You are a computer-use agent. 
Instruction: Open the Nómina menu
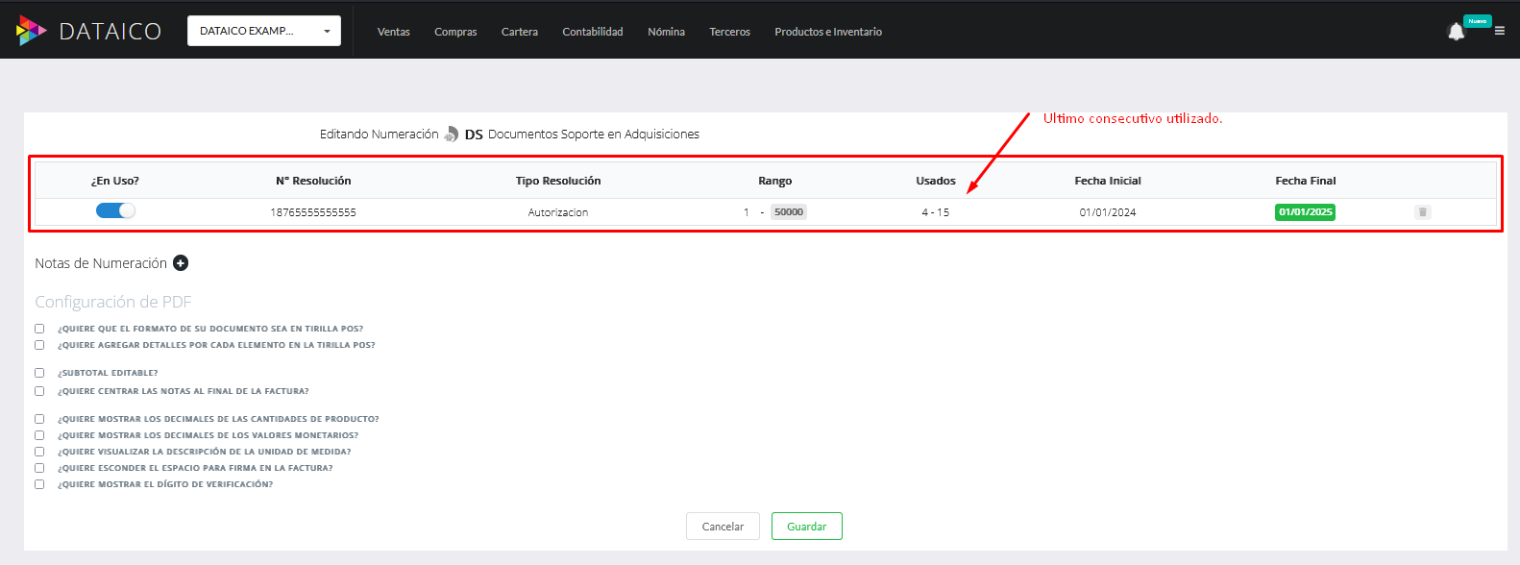[x=667, y=32]
